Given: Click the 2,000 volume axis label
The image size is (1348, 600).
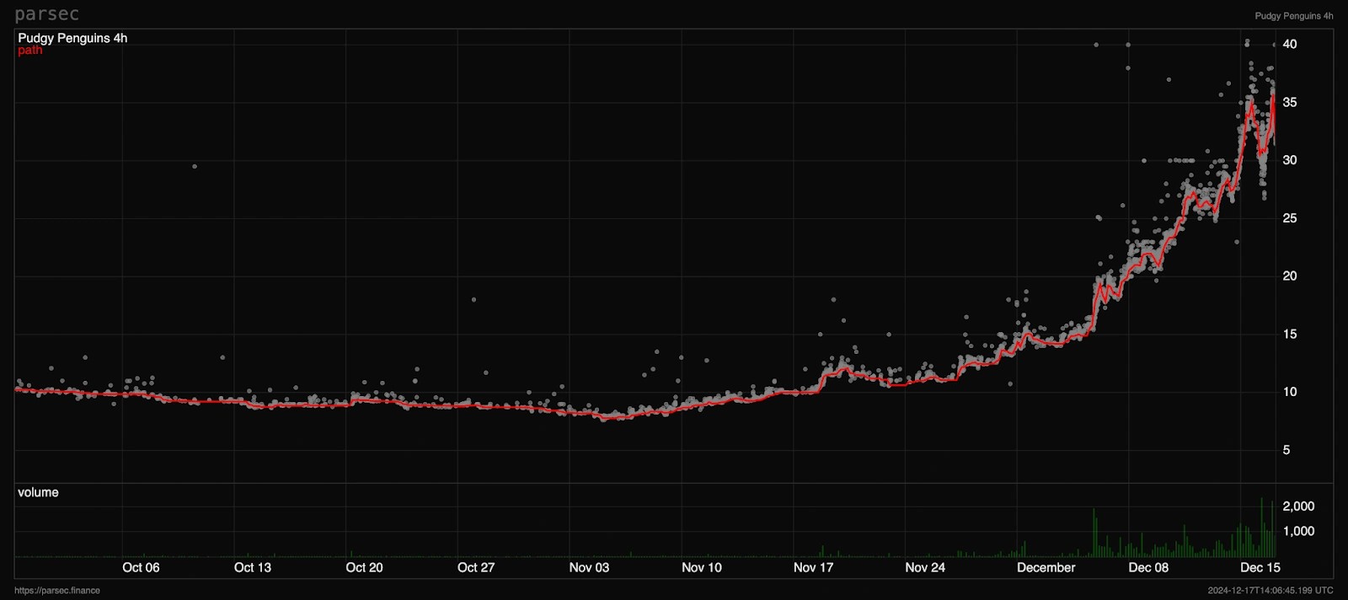Looking at the screenshot, I should [x=1298, y=506].
